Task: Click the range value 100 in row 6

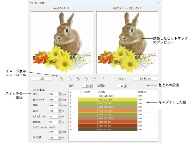Action: (140, 114)
